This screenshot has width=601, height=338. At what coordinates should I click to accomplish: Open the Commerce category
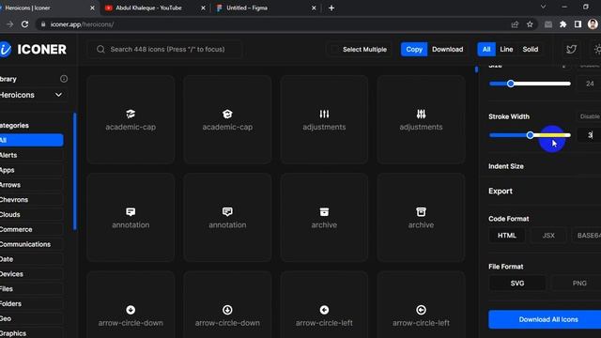tap(31, 229)
